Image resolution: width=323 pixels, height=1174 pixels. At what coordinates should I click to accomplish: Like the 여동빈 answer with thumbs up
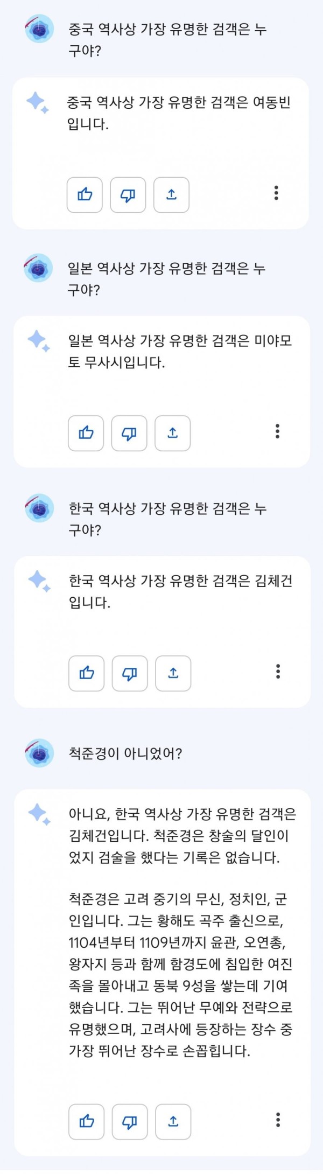85,194
